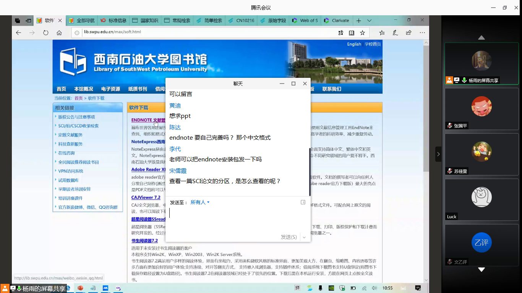Image resolution: width=522 pixels, height=293 pixels.
Task: Open Edge settings and more menu
Action: coord(422,33)
